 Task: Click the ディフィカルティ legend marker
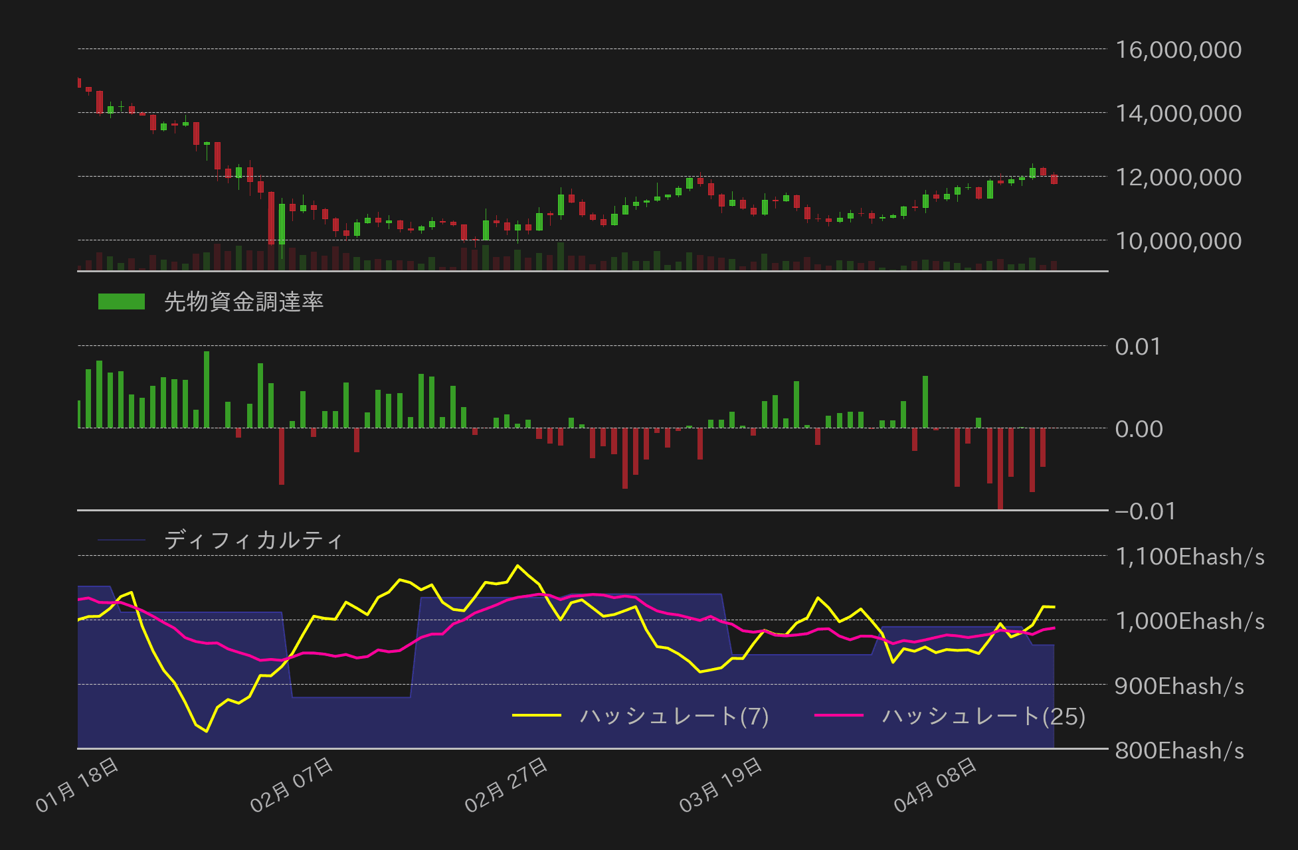point(123,539)
